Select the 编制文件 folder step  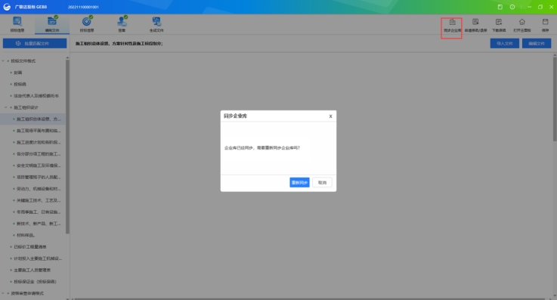pos(52,24)
